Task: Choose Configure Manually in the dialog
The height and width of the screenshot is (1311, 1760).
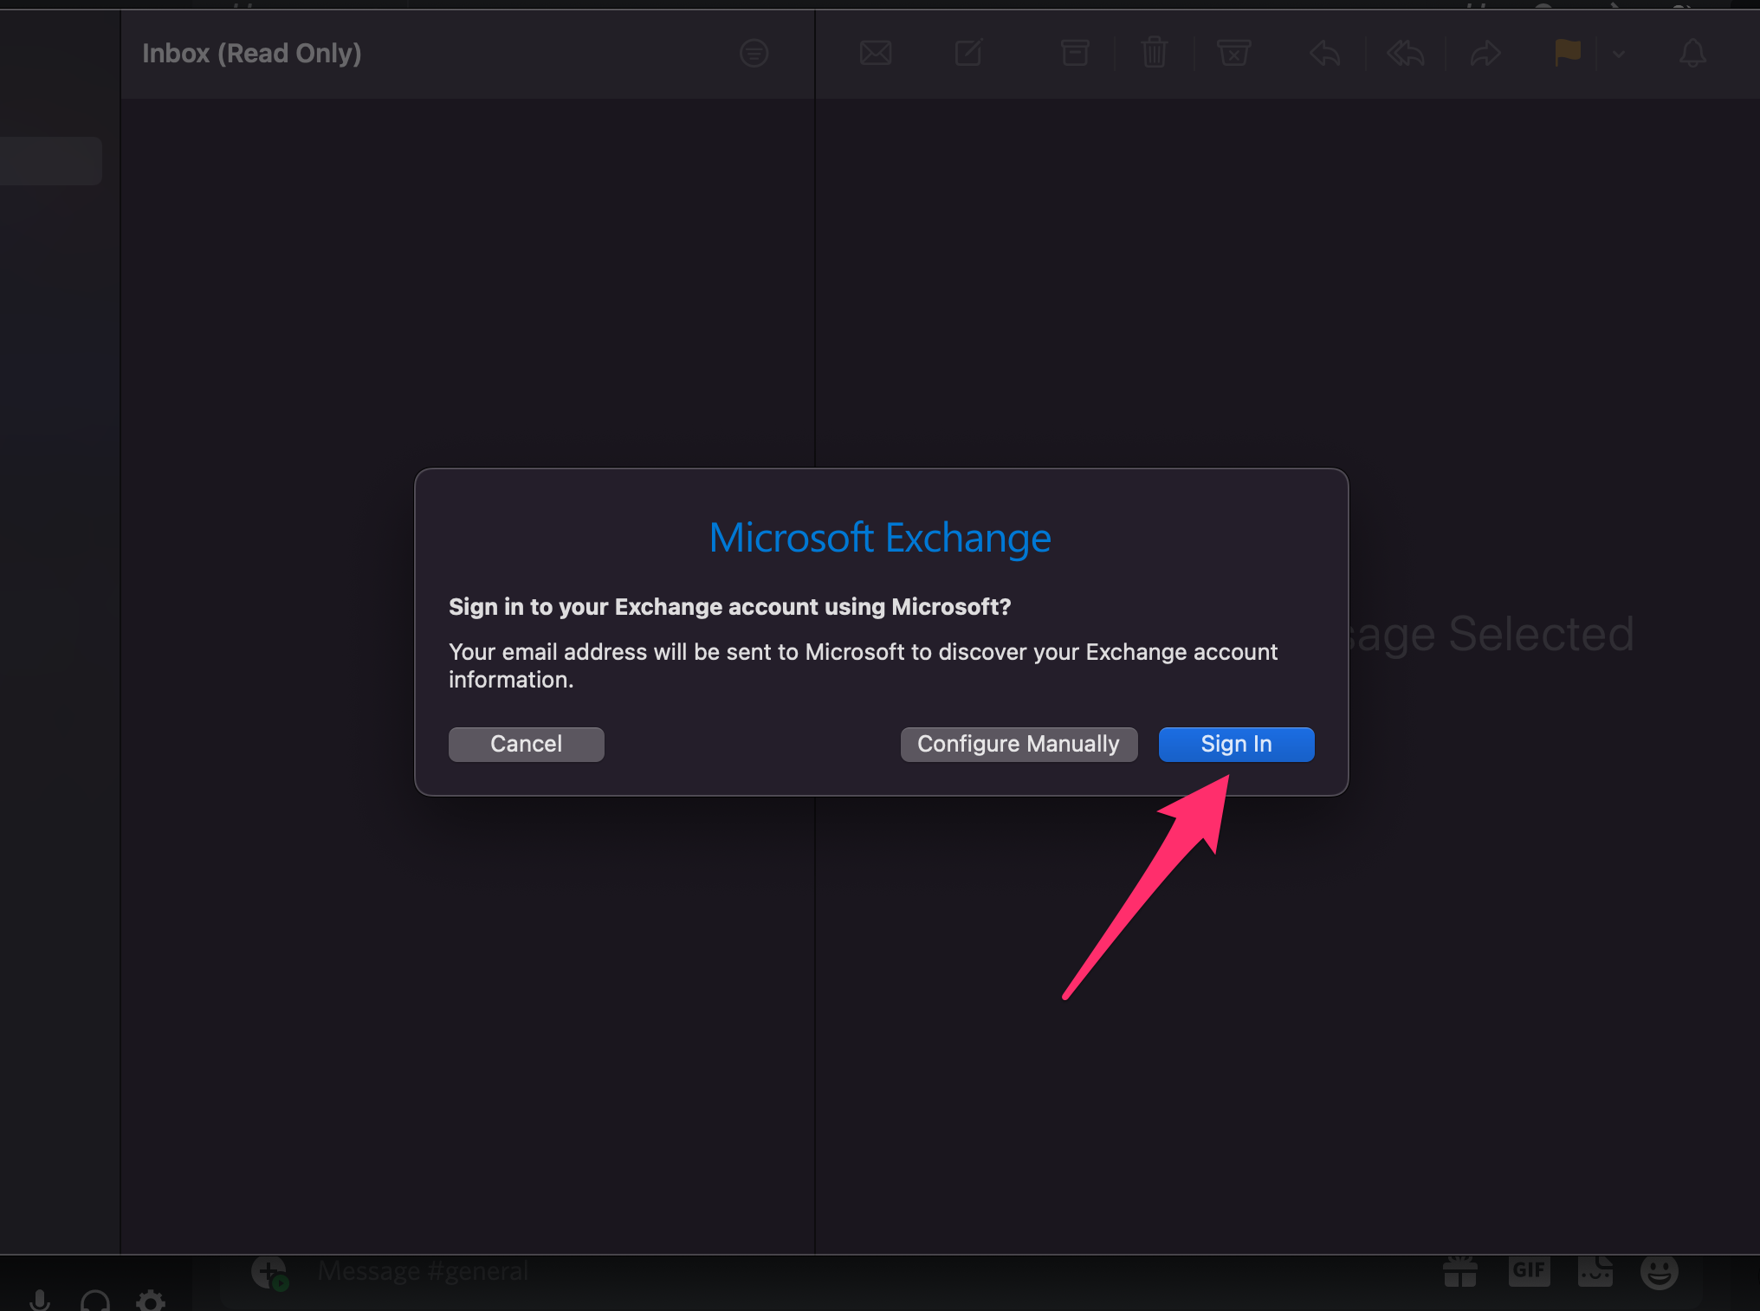Action: point(1019,744)
